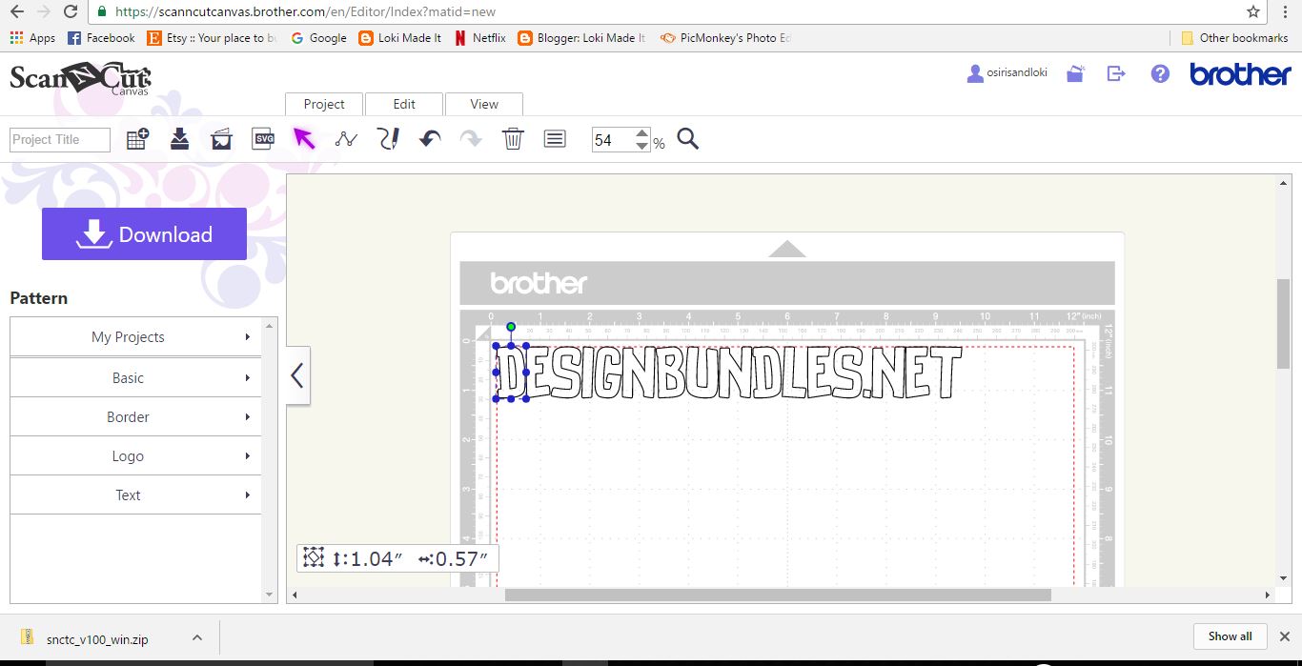Click the magnifier zoom icon
Screen dimensions: 1302x666
tap(688, 139)
